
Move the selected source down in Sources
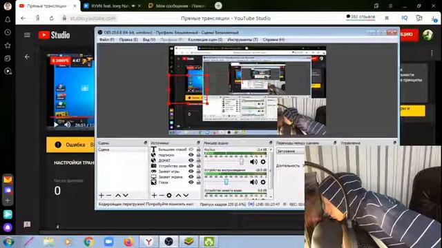[186, 195]
